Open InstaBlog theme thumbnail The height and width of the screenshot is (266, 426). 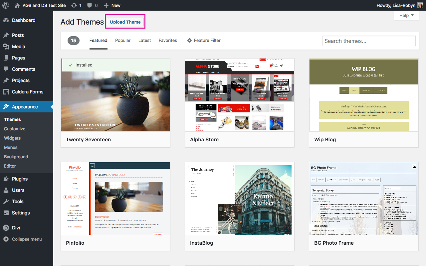tap(240, 199)
